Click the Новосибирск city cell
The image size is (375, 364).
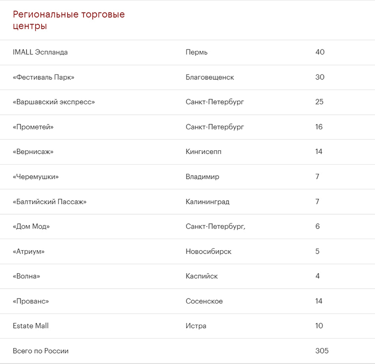(208, 252)
